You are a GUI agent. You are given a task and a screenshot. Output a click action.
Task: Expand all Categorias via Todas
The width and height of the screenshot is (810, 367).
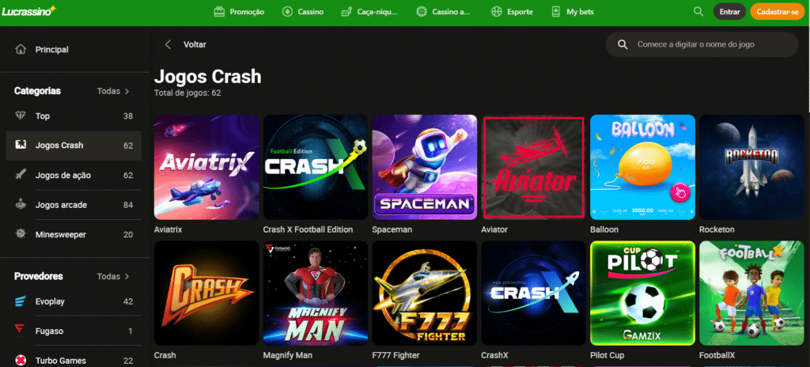(113, 91)
